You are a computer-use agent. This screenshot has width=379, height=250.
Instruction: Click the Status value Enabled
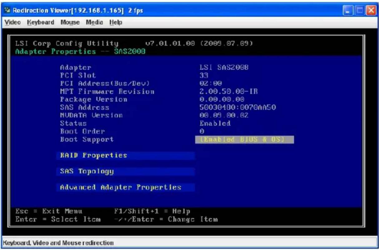coord(215,124)
